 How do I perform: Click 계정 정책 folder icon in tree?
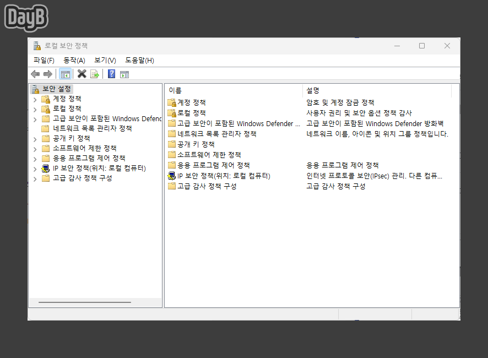45,99
